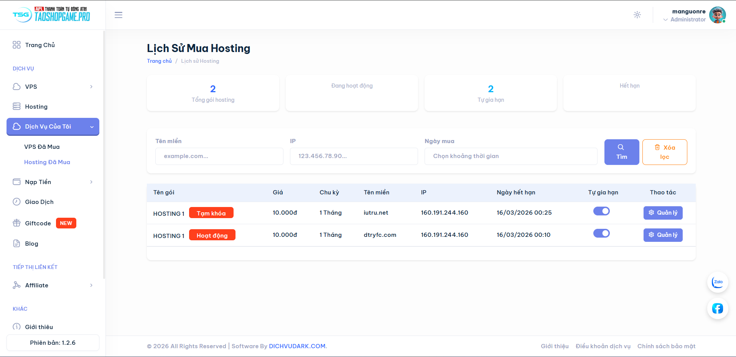Image resolution: width=736 pixels, height=357 pixels.
Task: Open Giftcode from the sidebar
Action: [x=38, y=223]
